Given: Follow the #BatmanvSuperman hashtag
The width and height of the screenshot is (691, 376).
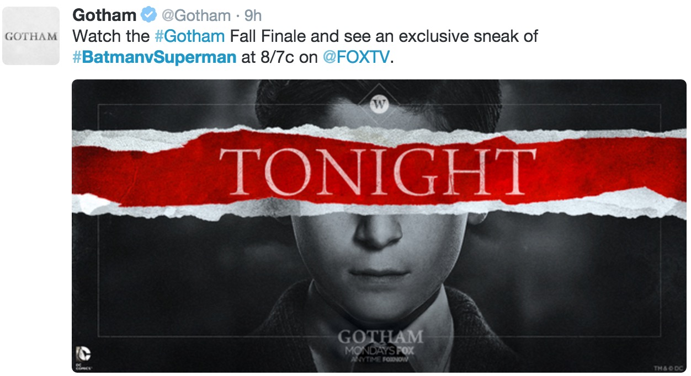Looking at the screenshot, I should tap(155, 57).
